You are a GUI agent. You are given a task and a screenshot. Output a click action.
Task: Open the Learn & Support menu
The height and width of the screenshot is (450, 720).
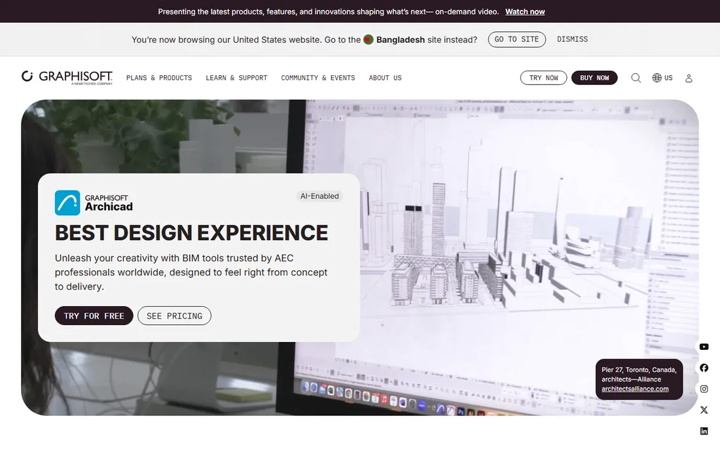coord(236,78)
